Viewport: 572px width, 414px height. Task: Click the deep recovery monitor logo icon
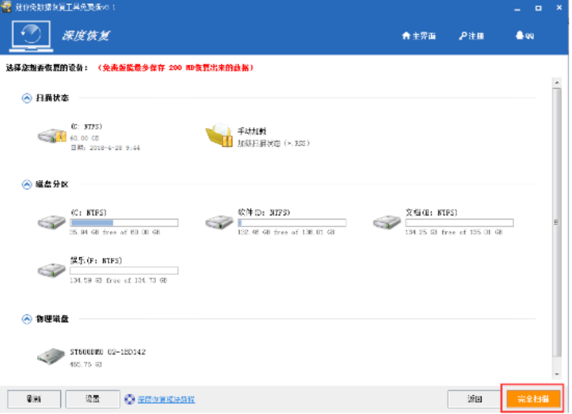[31, 37]
